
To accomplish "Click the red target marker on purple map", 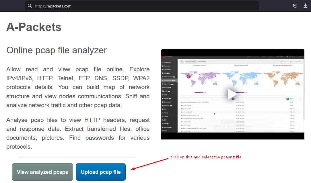I will point(188,76).
